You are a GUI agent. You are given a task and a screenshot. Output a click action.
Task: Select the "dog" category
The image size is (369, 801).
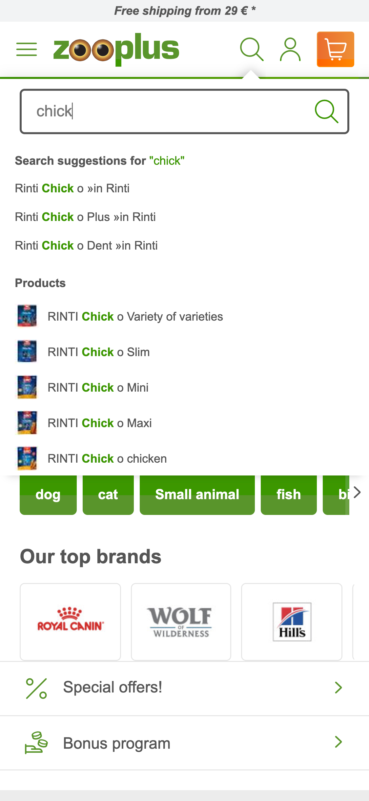click(48, 494)
